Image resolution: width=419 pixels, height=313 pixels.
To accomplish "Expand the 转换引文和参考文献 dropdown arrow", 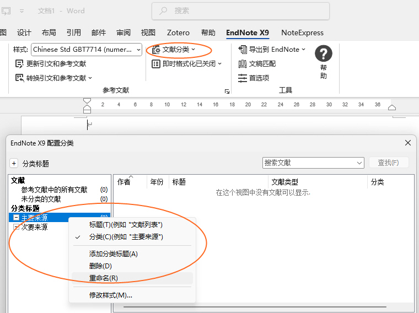I will point(90,78).
